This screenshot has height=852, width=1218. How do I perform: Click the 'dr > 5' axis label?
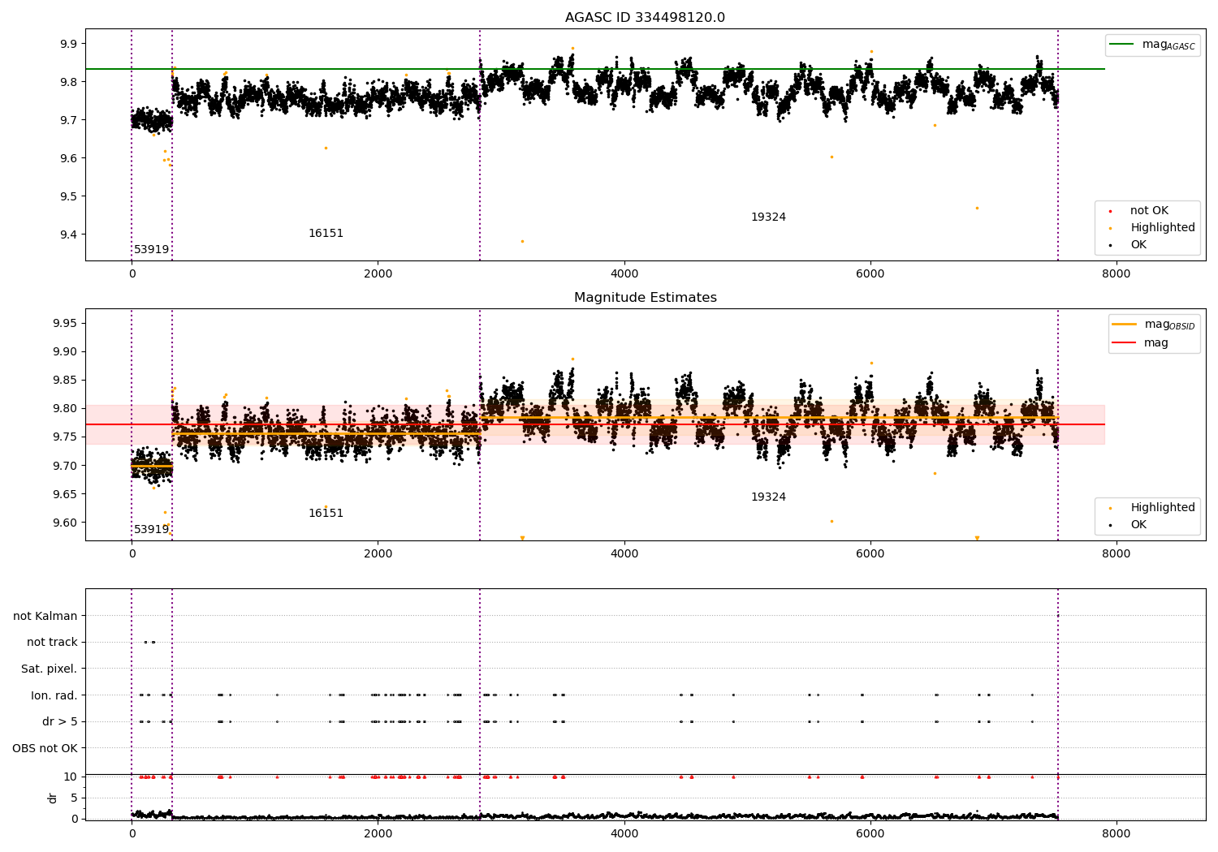60,722
